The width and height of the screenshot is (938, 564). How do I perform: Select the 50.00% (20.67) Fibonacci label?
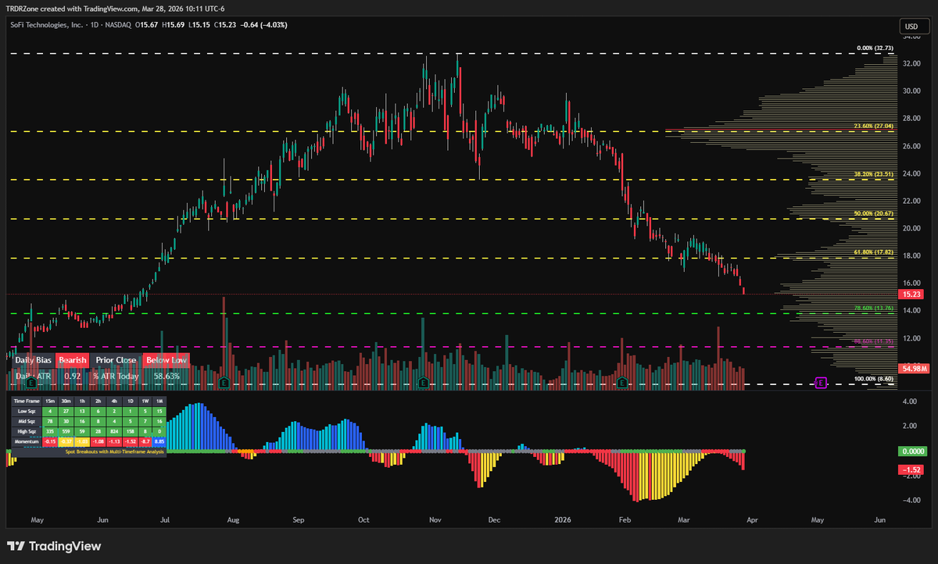(x=874, y=213)
